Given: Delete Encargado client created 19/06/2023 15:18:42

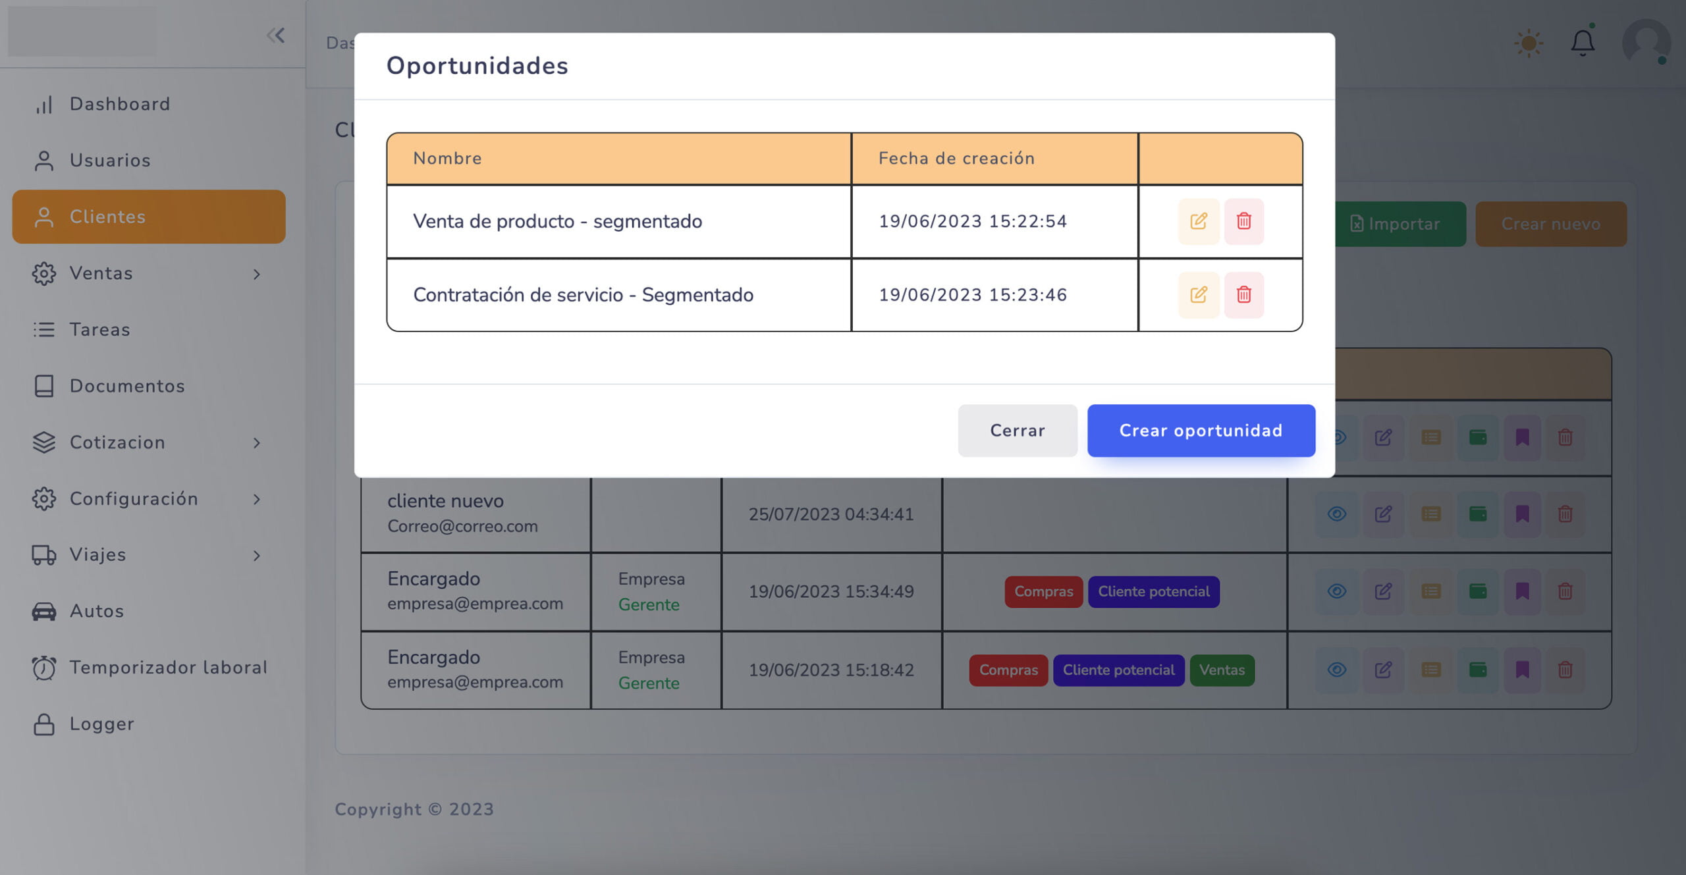Looking at the screenshot, I should [1565, 670].
